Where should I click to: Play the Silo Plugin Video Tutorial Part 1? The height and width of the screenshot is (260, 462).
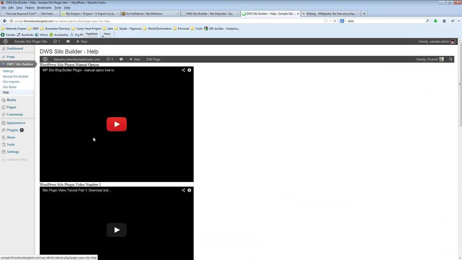point(117,230)
